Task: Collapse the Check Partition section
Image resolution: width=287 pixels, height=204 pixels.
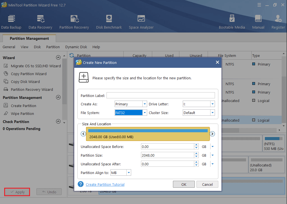Action: click(58, 122)
